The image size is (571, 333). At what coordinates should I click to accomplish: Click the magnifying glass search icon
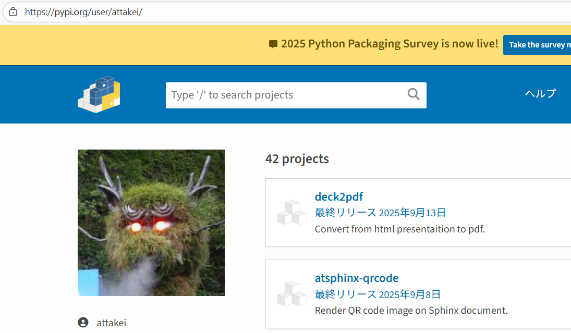414,94
